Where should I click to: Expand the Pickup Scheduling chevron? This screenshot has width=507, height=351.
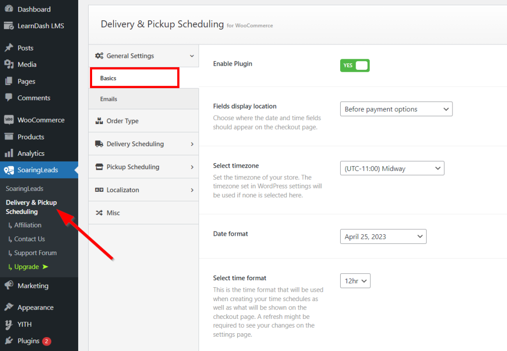coord(192,167)
